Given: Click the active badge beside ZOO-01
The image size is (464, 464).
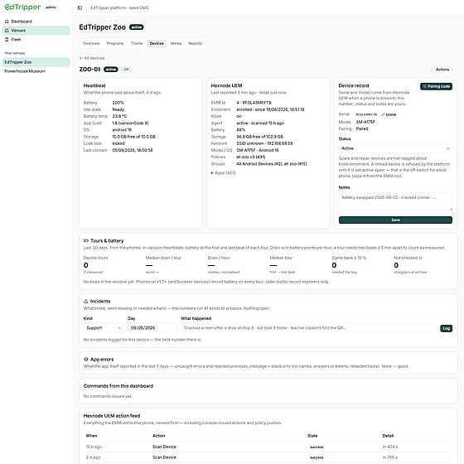Looking at the screenshot, I should [111, 70].
